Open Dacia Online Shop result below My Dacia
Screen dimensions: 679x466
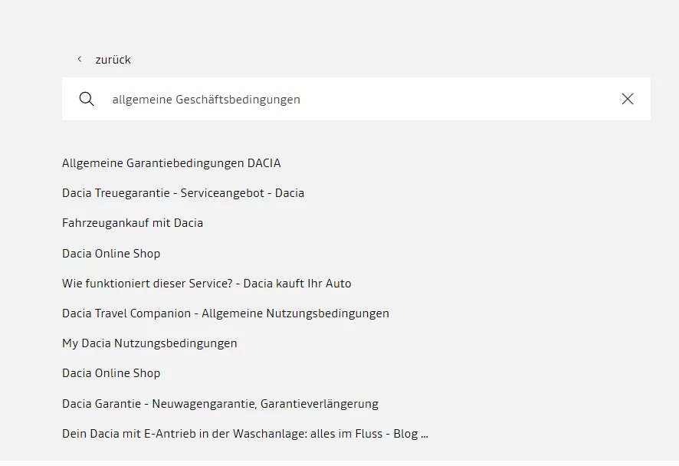coord(111,373)
